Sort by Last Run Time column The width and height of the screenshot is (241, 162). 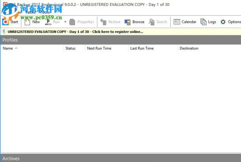(x=153, y=49)
